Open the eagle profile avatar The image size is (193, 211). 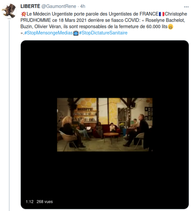coord(9,11)
